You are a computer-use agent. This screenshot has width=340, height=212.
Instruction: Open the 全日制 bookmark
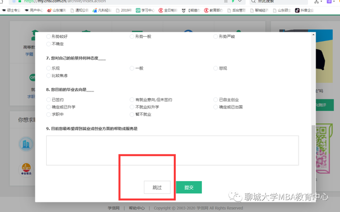pos(168,11)
